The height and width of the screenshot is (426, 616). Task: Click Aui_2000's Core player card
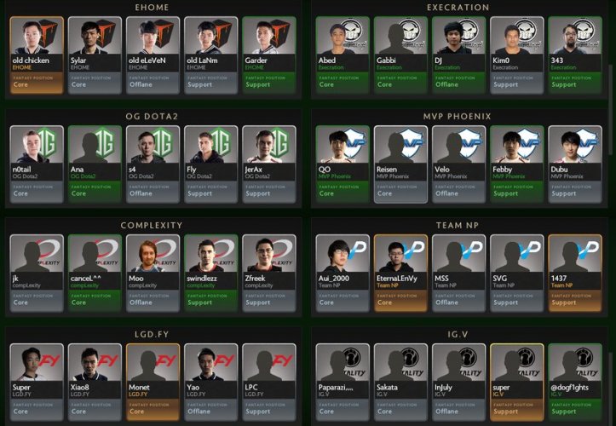pos(343,273)
